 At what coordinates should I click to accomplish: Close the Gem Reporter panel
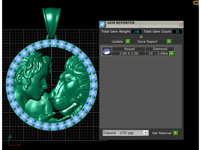click(x=180, y=24)
